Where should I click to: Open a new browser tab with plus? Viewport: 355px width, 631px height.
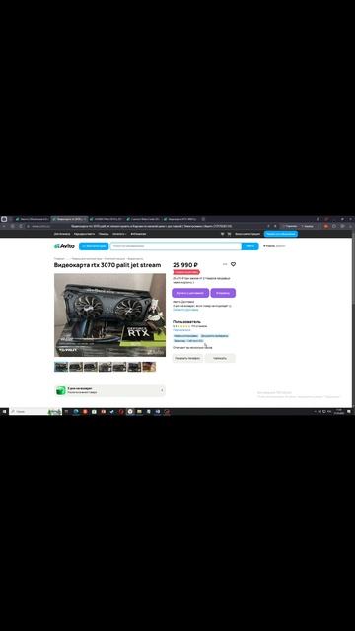pos(203,219)
